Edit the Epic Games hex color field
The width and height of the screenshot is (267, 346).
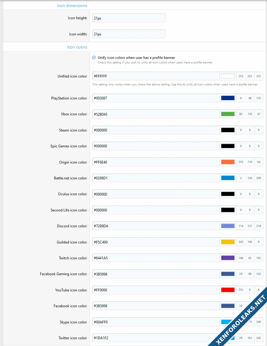155,146
